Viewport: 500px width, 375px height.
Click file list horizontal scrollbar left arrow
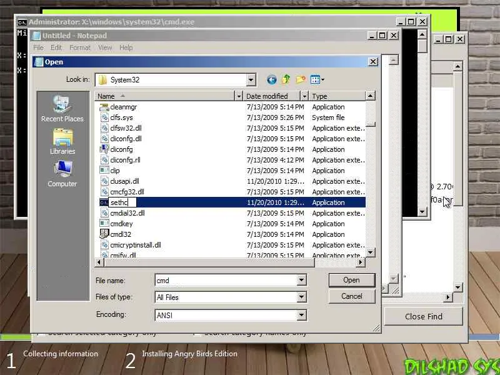coord(99,262)
